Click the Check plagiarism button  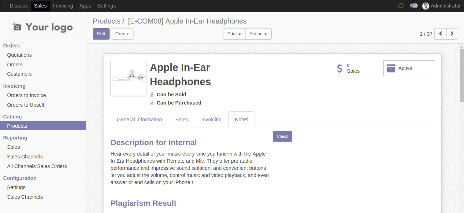tap(282, 136)
